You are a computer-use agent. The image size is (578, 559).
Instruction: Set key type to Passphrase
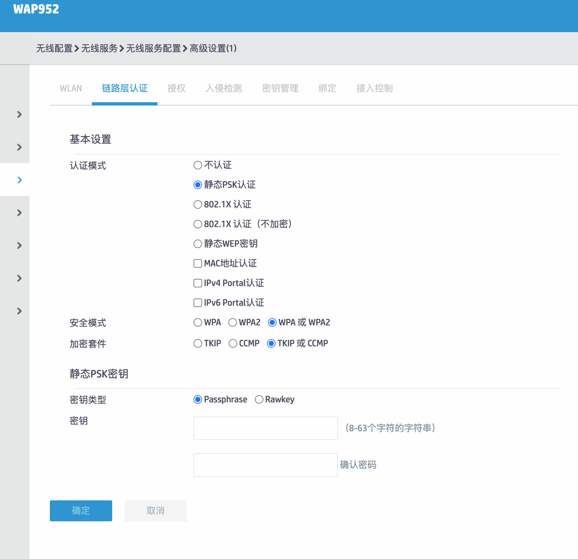pyautogui.click(x=198, y=399)
